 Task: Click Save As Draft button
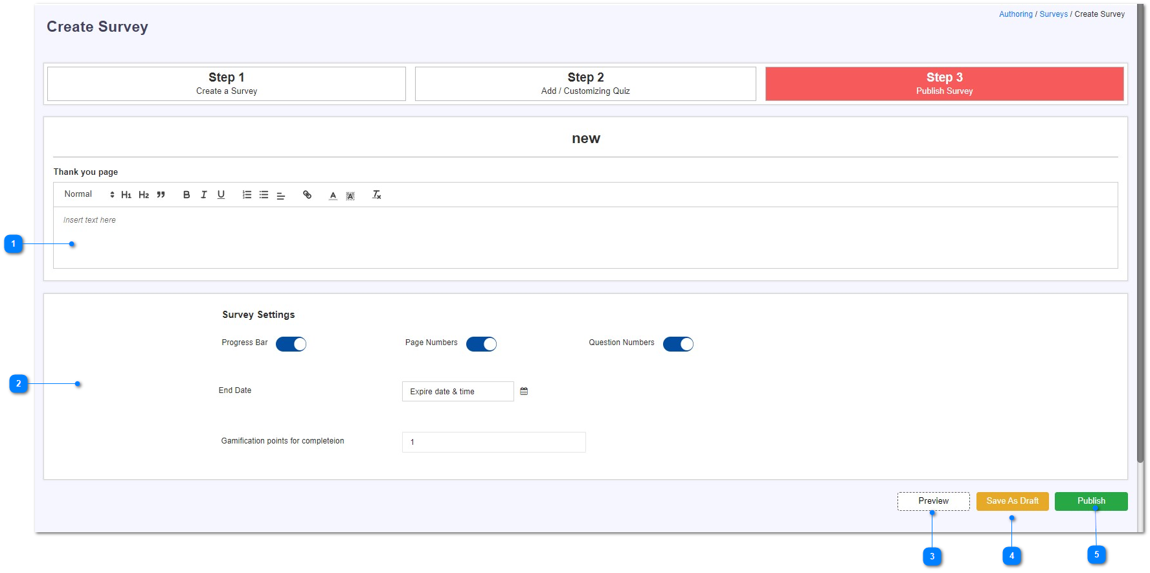click(x=1012, y=501)
